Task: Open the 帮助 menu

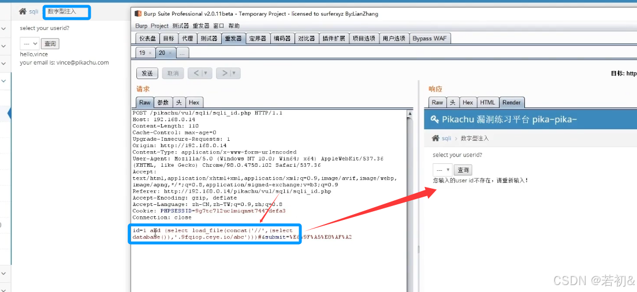Action: pos(234,25)
